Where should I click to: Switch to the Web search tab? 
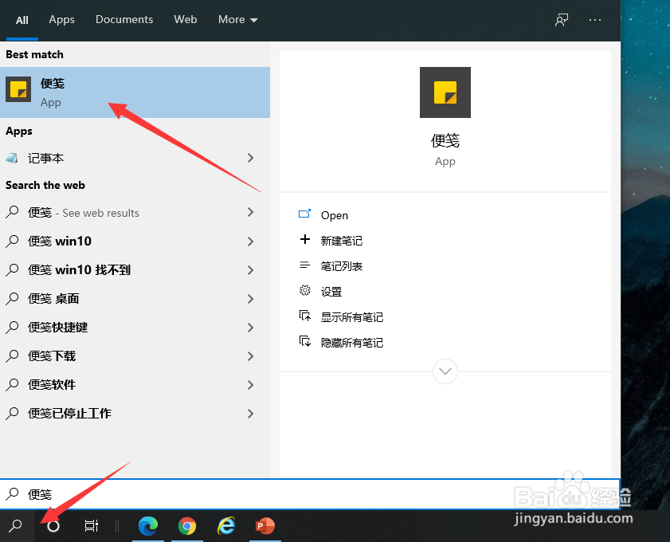click(185, 19)
